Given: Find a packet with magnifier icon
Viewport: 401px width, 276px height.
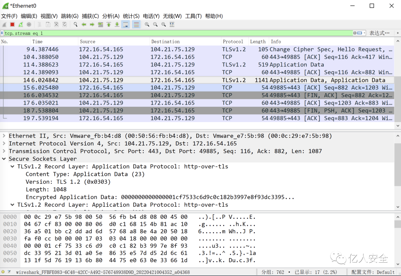Looking at the screenshot, I should tap(75, 24).
